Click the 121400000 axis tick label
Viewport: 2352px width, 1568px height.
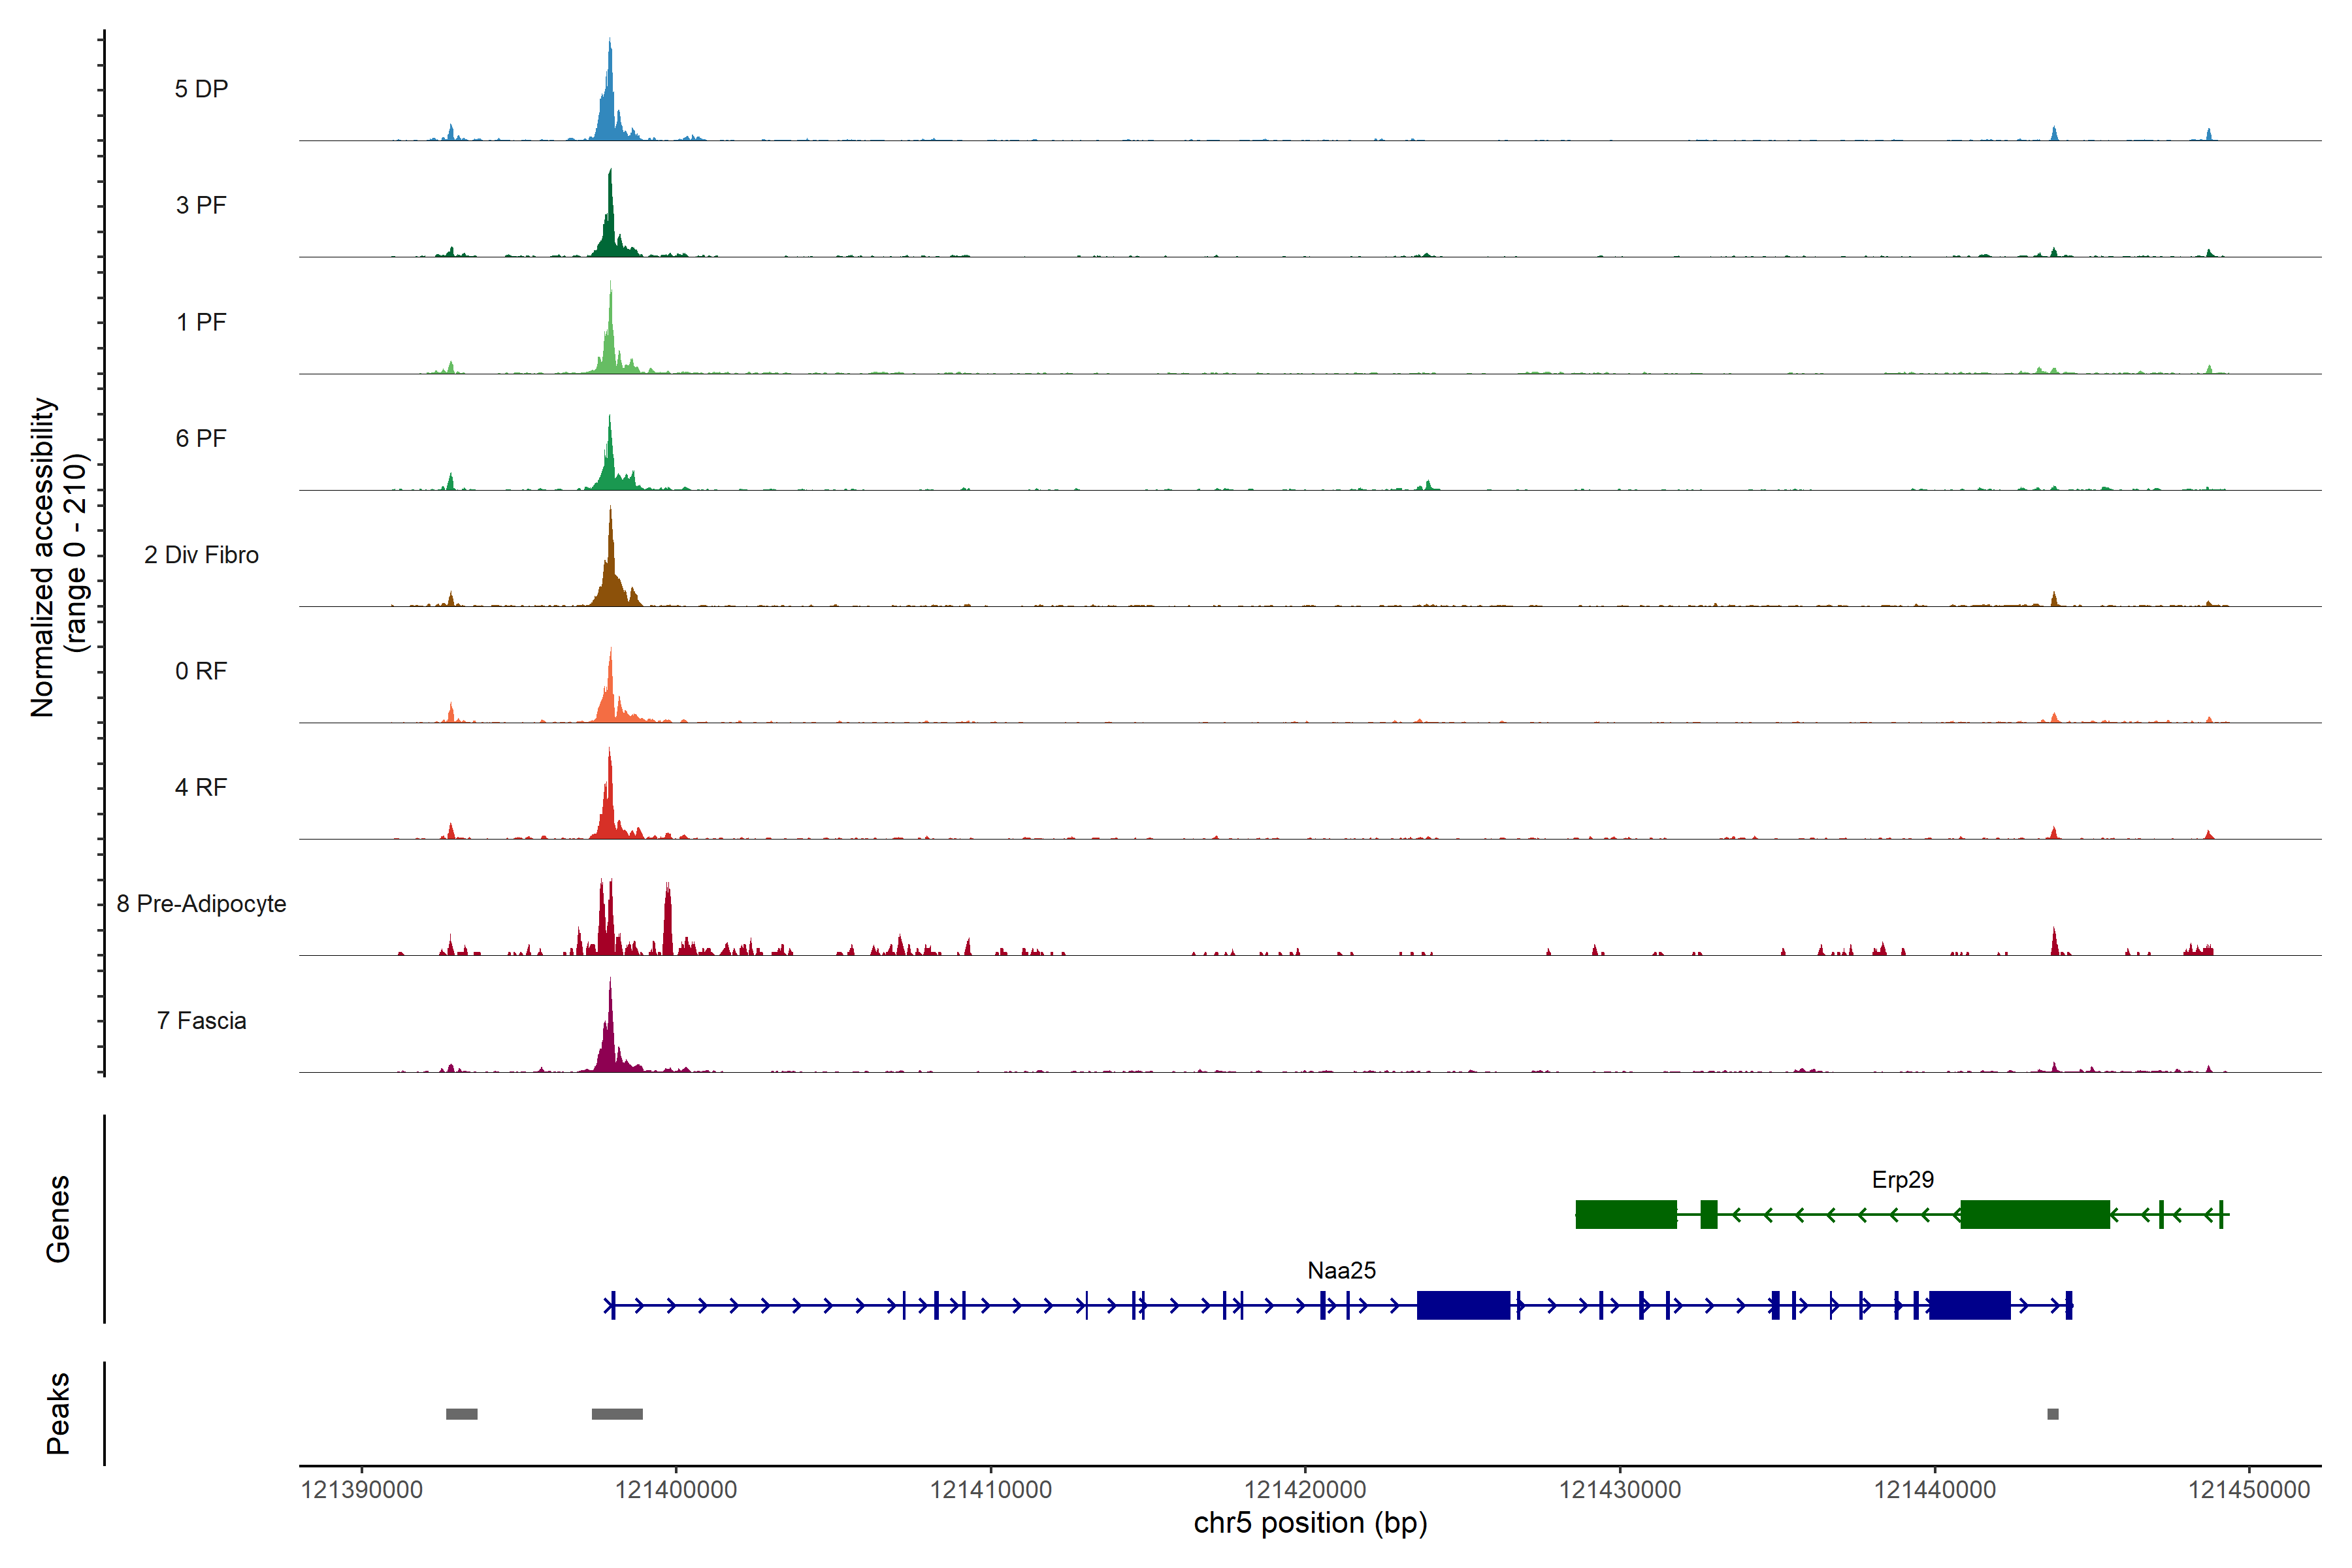coord(675,1490)
